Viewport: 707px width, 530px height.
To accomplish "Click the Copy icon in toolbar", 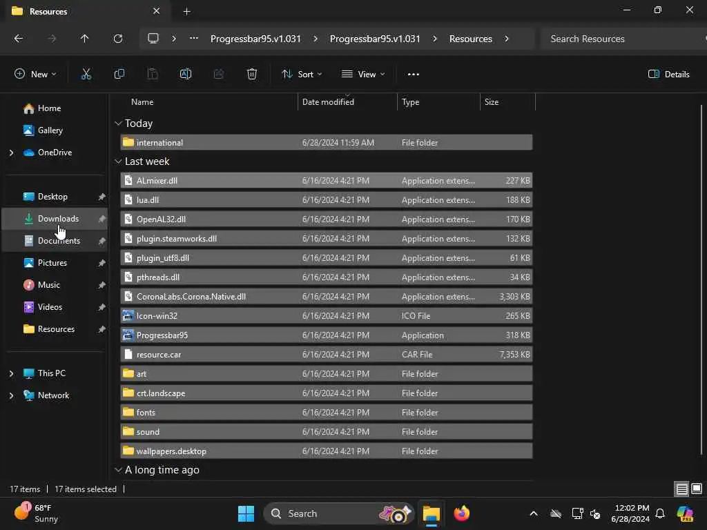I will tap(119, 75).
